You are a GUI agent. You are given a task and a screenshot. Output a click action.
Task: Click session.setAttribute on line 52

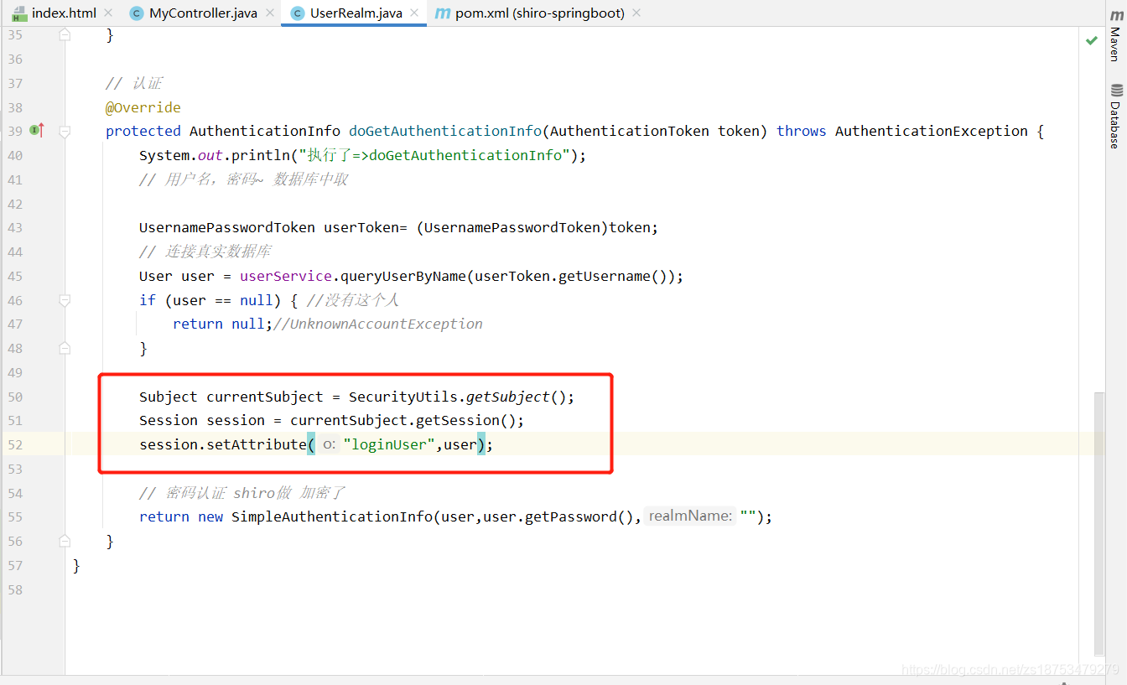(x=223, y=444)
